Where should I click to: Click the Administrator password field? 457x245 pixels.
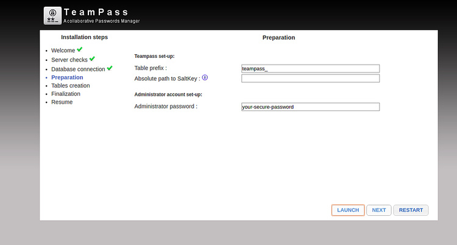(310, 107)
